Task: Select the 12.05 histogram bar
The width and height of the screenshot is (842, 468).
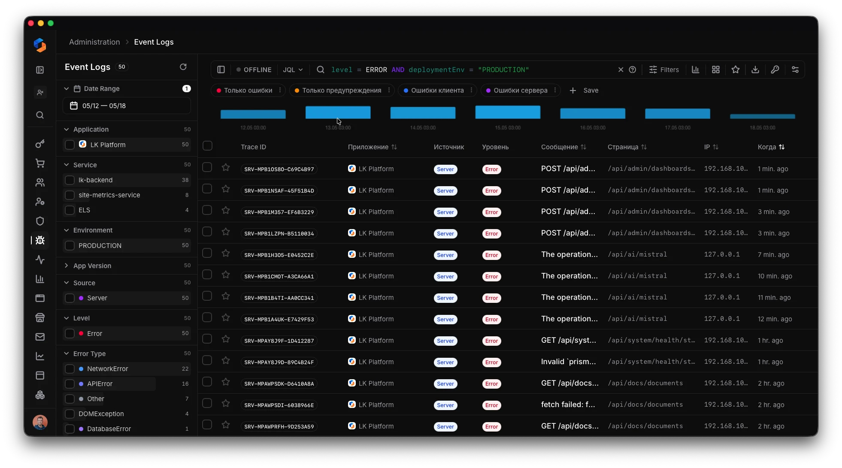Action: [x=253, y=114]
